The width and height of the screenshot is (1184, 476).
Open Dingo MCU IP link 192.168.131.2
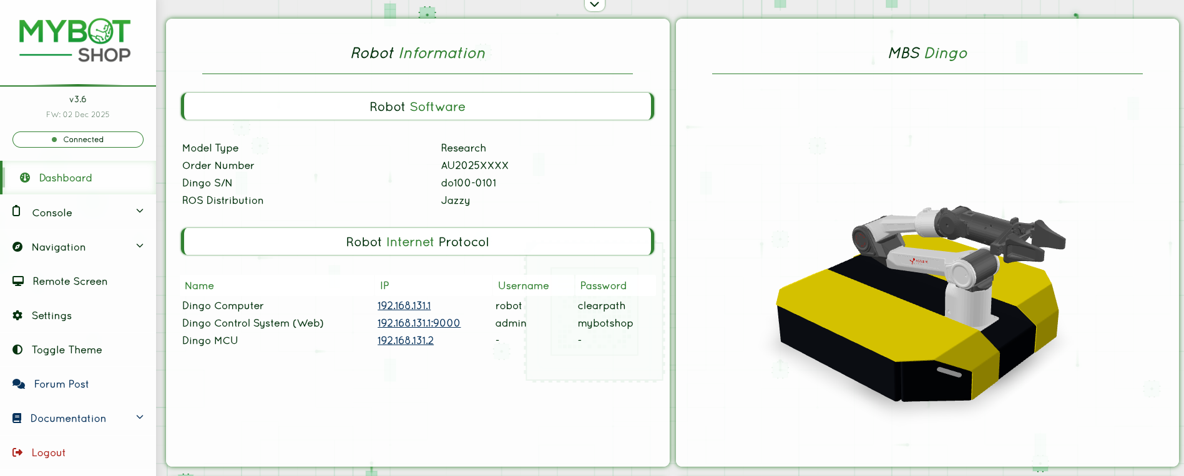click(405, 341)
